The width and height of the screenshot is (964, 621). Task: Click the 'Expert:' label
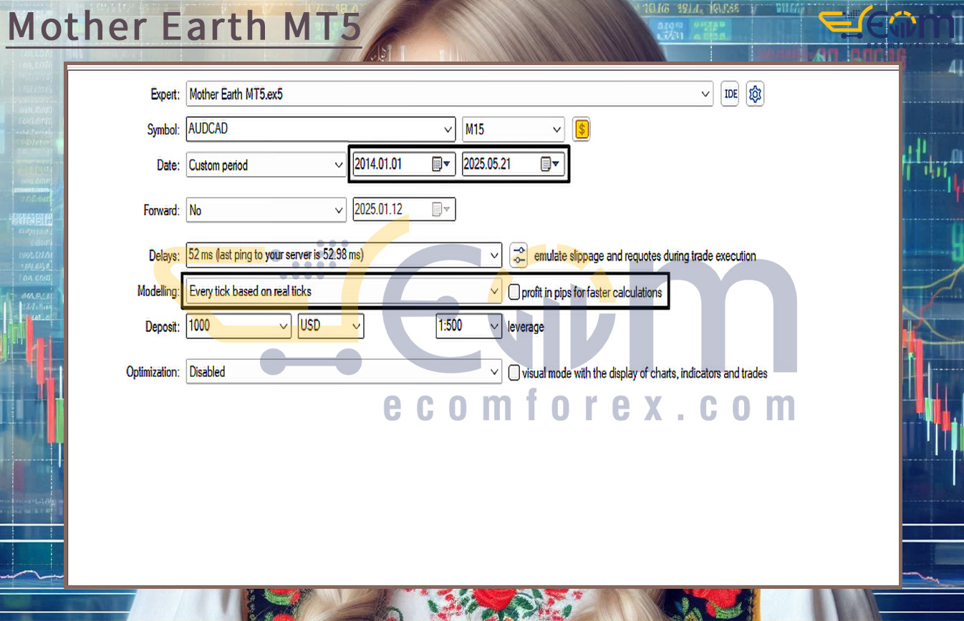pyautogui.click(x=165, y=94)
